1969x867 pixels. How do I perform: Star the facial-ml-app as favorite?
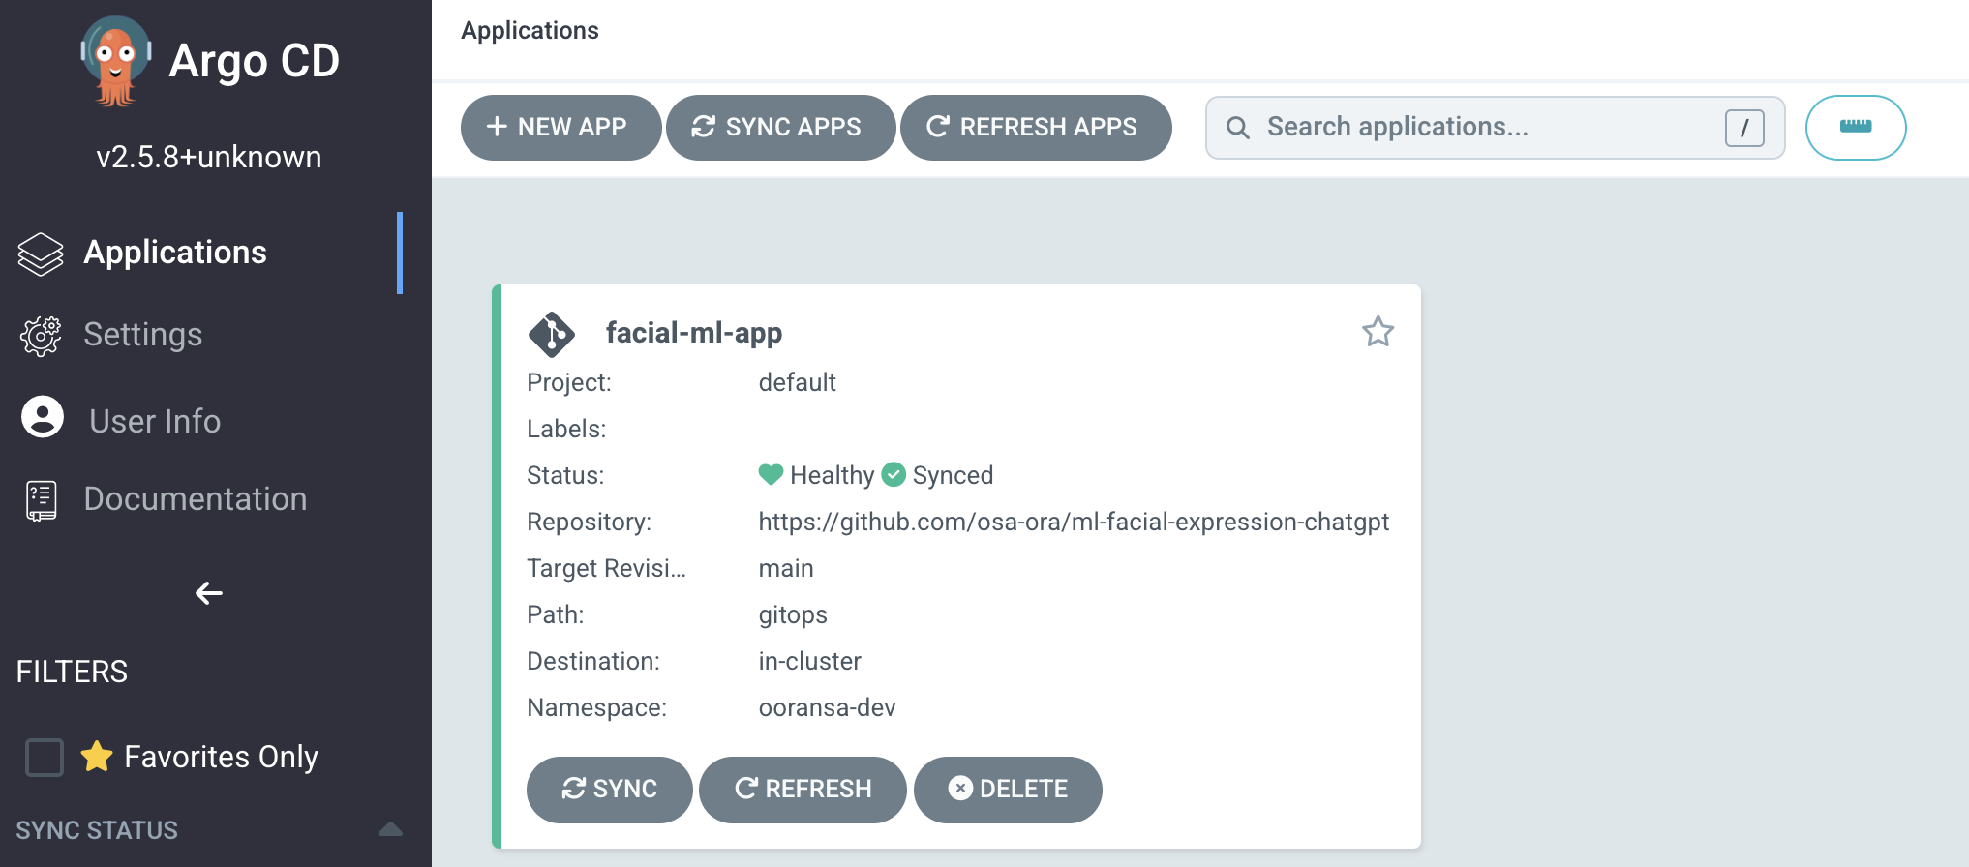pos(1378,332)
